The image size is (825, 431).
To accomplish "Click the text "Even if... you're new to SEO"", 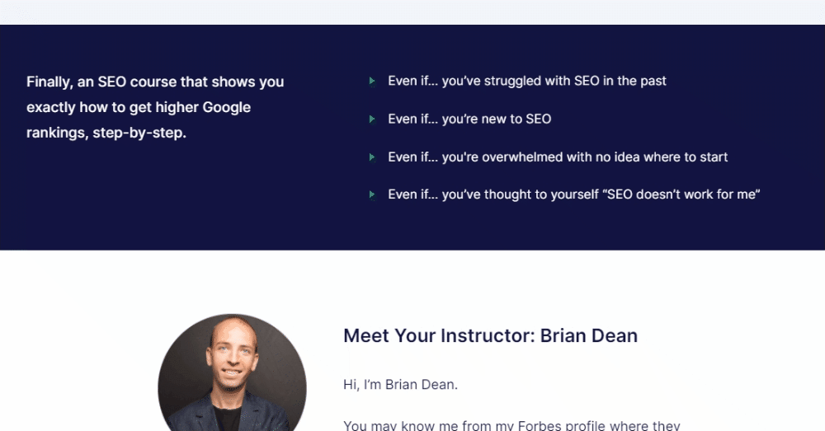I will pyautogui.click(x=469, y=119).
